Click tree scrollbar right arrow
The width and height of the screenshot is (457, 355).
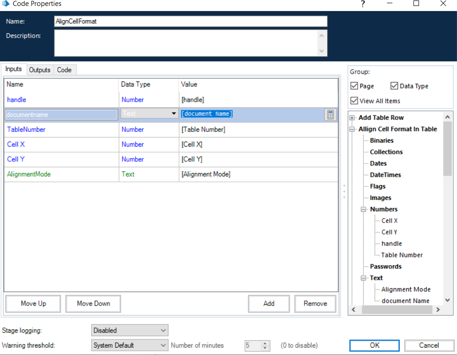tap(438, 310)
